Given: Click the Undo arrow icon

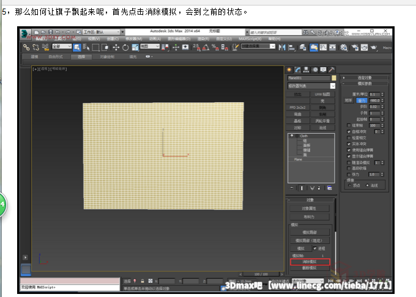Looking at the screenshot, I should [58, 32].
